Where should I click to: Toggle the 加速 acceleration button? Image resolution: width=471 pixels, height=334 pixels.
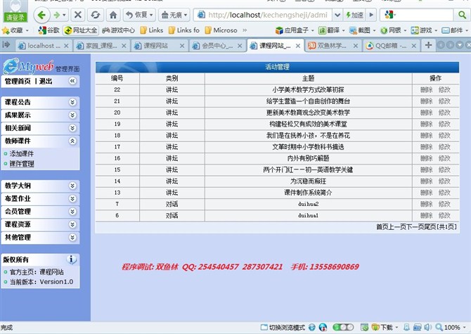355,15
